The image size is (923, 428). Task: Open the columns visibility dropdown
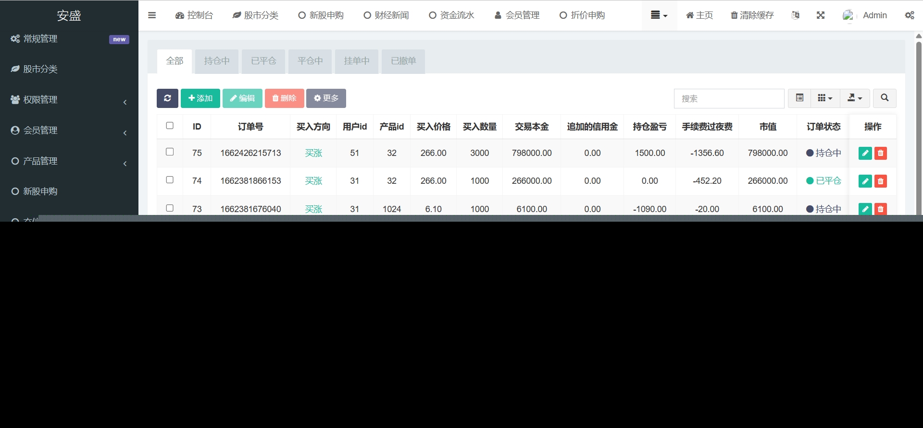click(x=825, y=98)
